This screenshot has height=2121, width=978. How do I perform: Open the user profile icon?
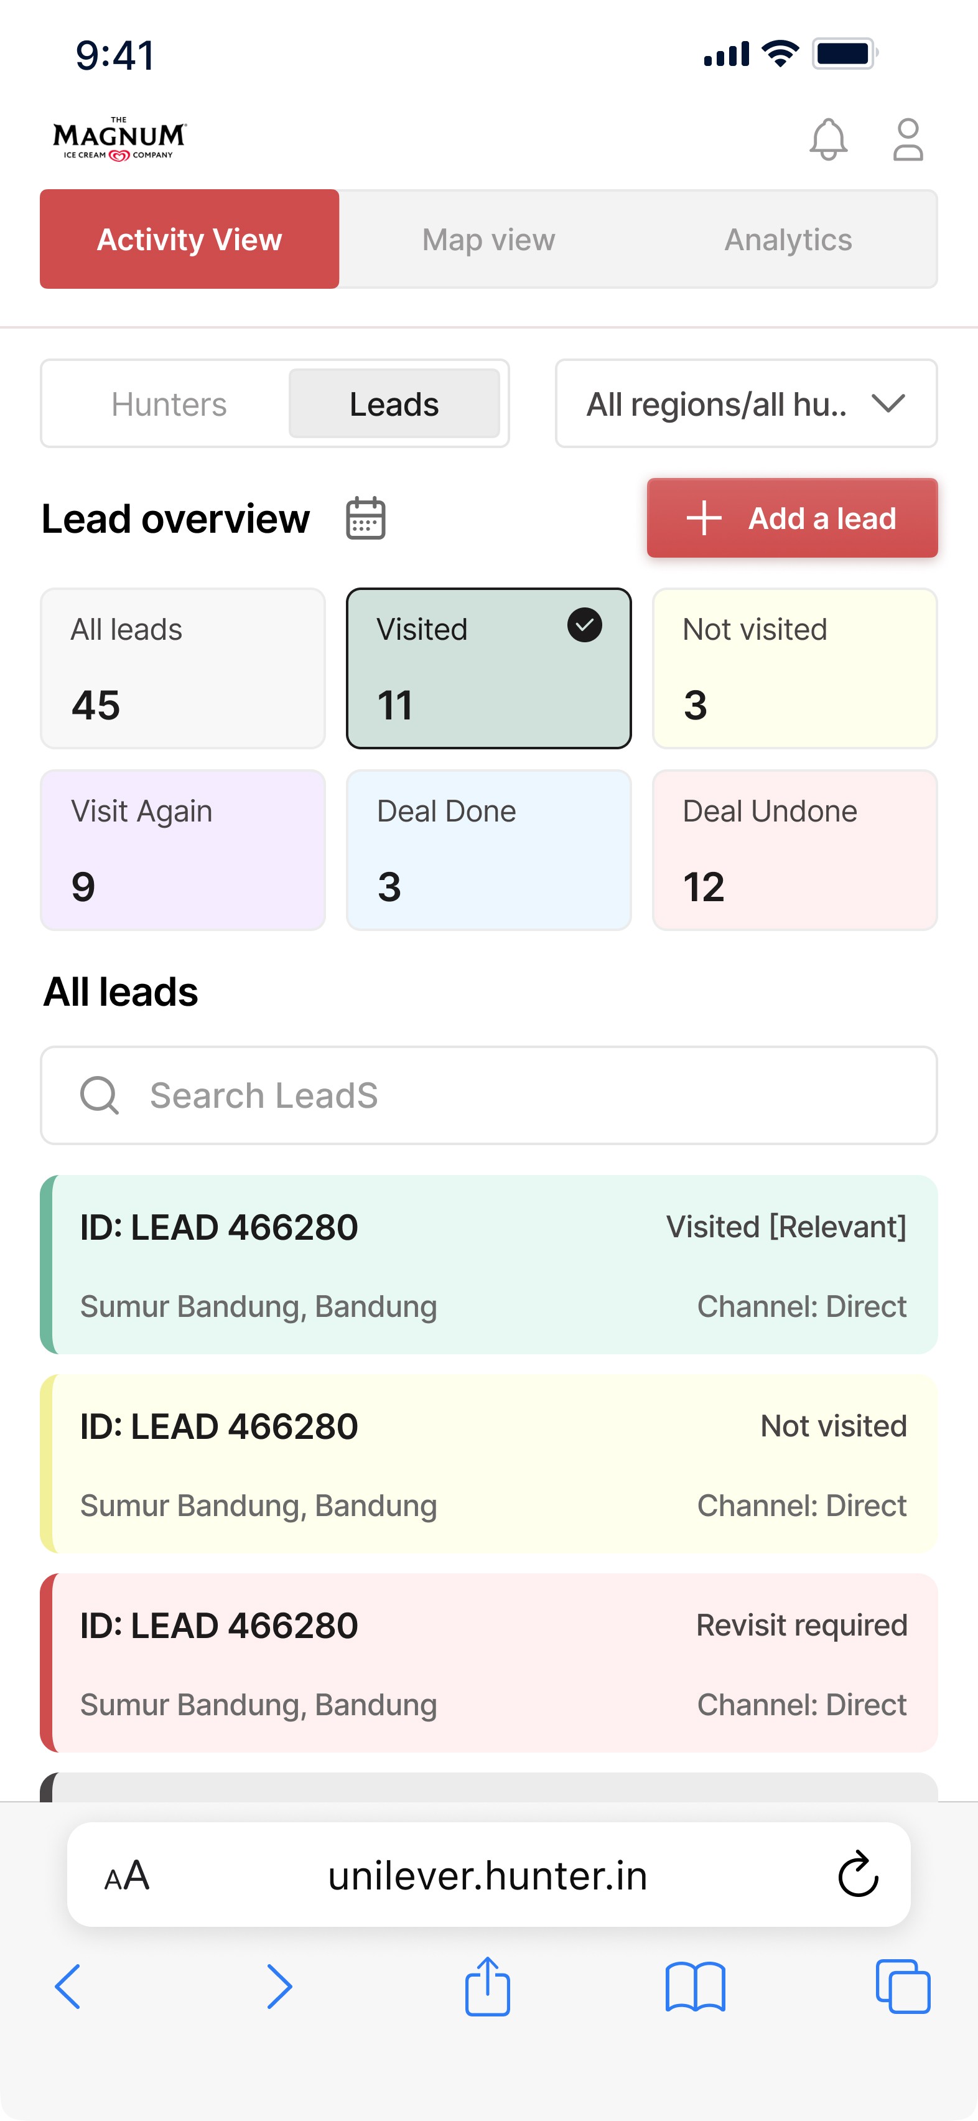click(x=908, y=139)
